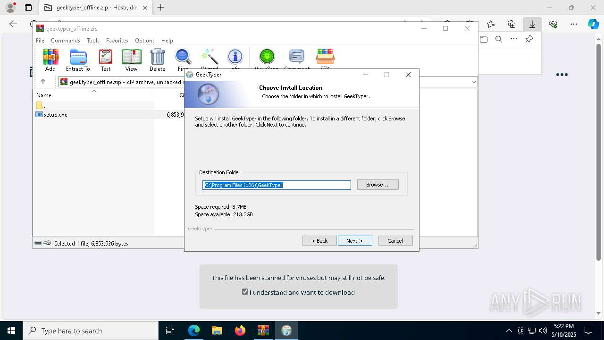The height and width of the screenshot is (340, 604).
Task: Open the Commands menu
Action: pyautogui.click(x=66, y=41)
